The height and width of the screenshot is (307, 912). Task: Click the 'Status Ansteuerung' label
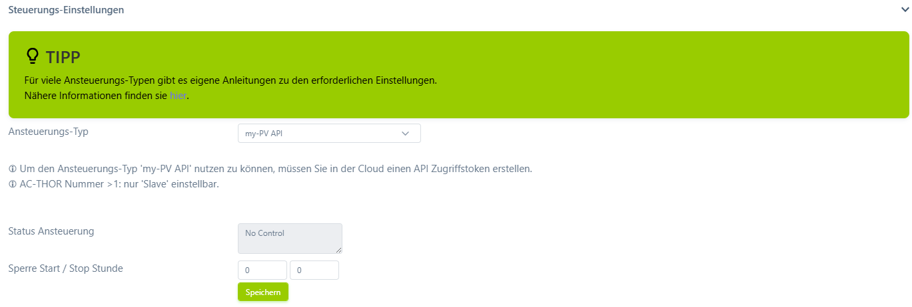pos(51,231)
